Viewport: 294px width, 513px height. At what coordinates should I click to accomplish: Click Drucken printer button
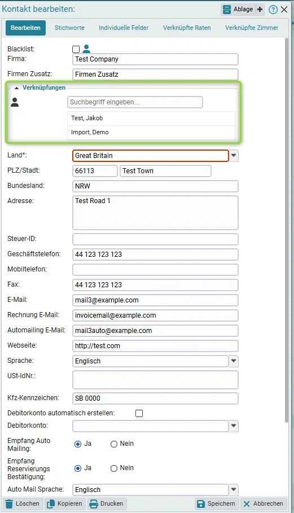(x=107, y=503)
